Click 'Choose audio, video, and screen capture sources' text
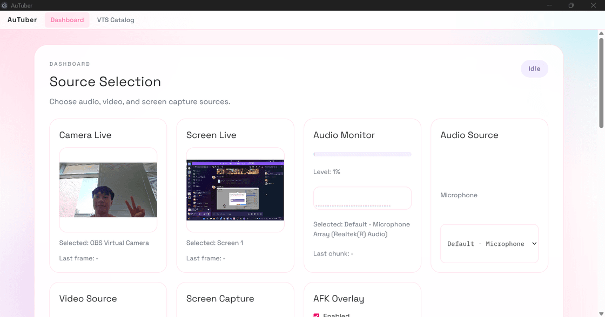Screen dimensions: 605x317 (x=140, y=102)
